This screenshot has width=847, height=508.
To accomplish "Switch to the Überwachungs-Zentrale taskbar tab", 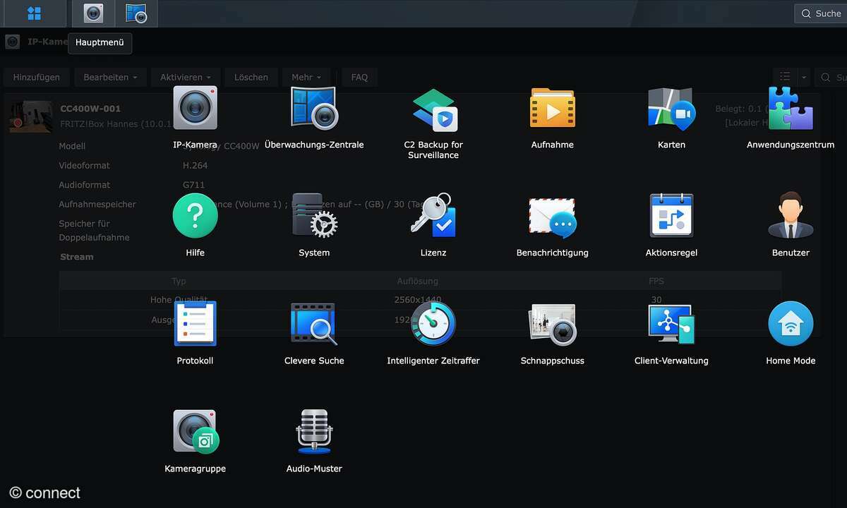I will (136, 13).
